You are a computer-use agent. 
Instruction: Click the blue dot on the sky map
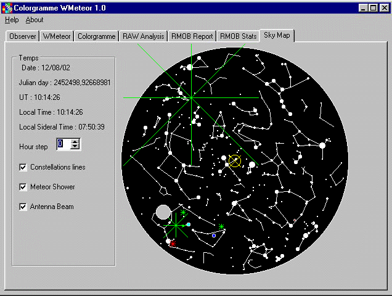214,236
